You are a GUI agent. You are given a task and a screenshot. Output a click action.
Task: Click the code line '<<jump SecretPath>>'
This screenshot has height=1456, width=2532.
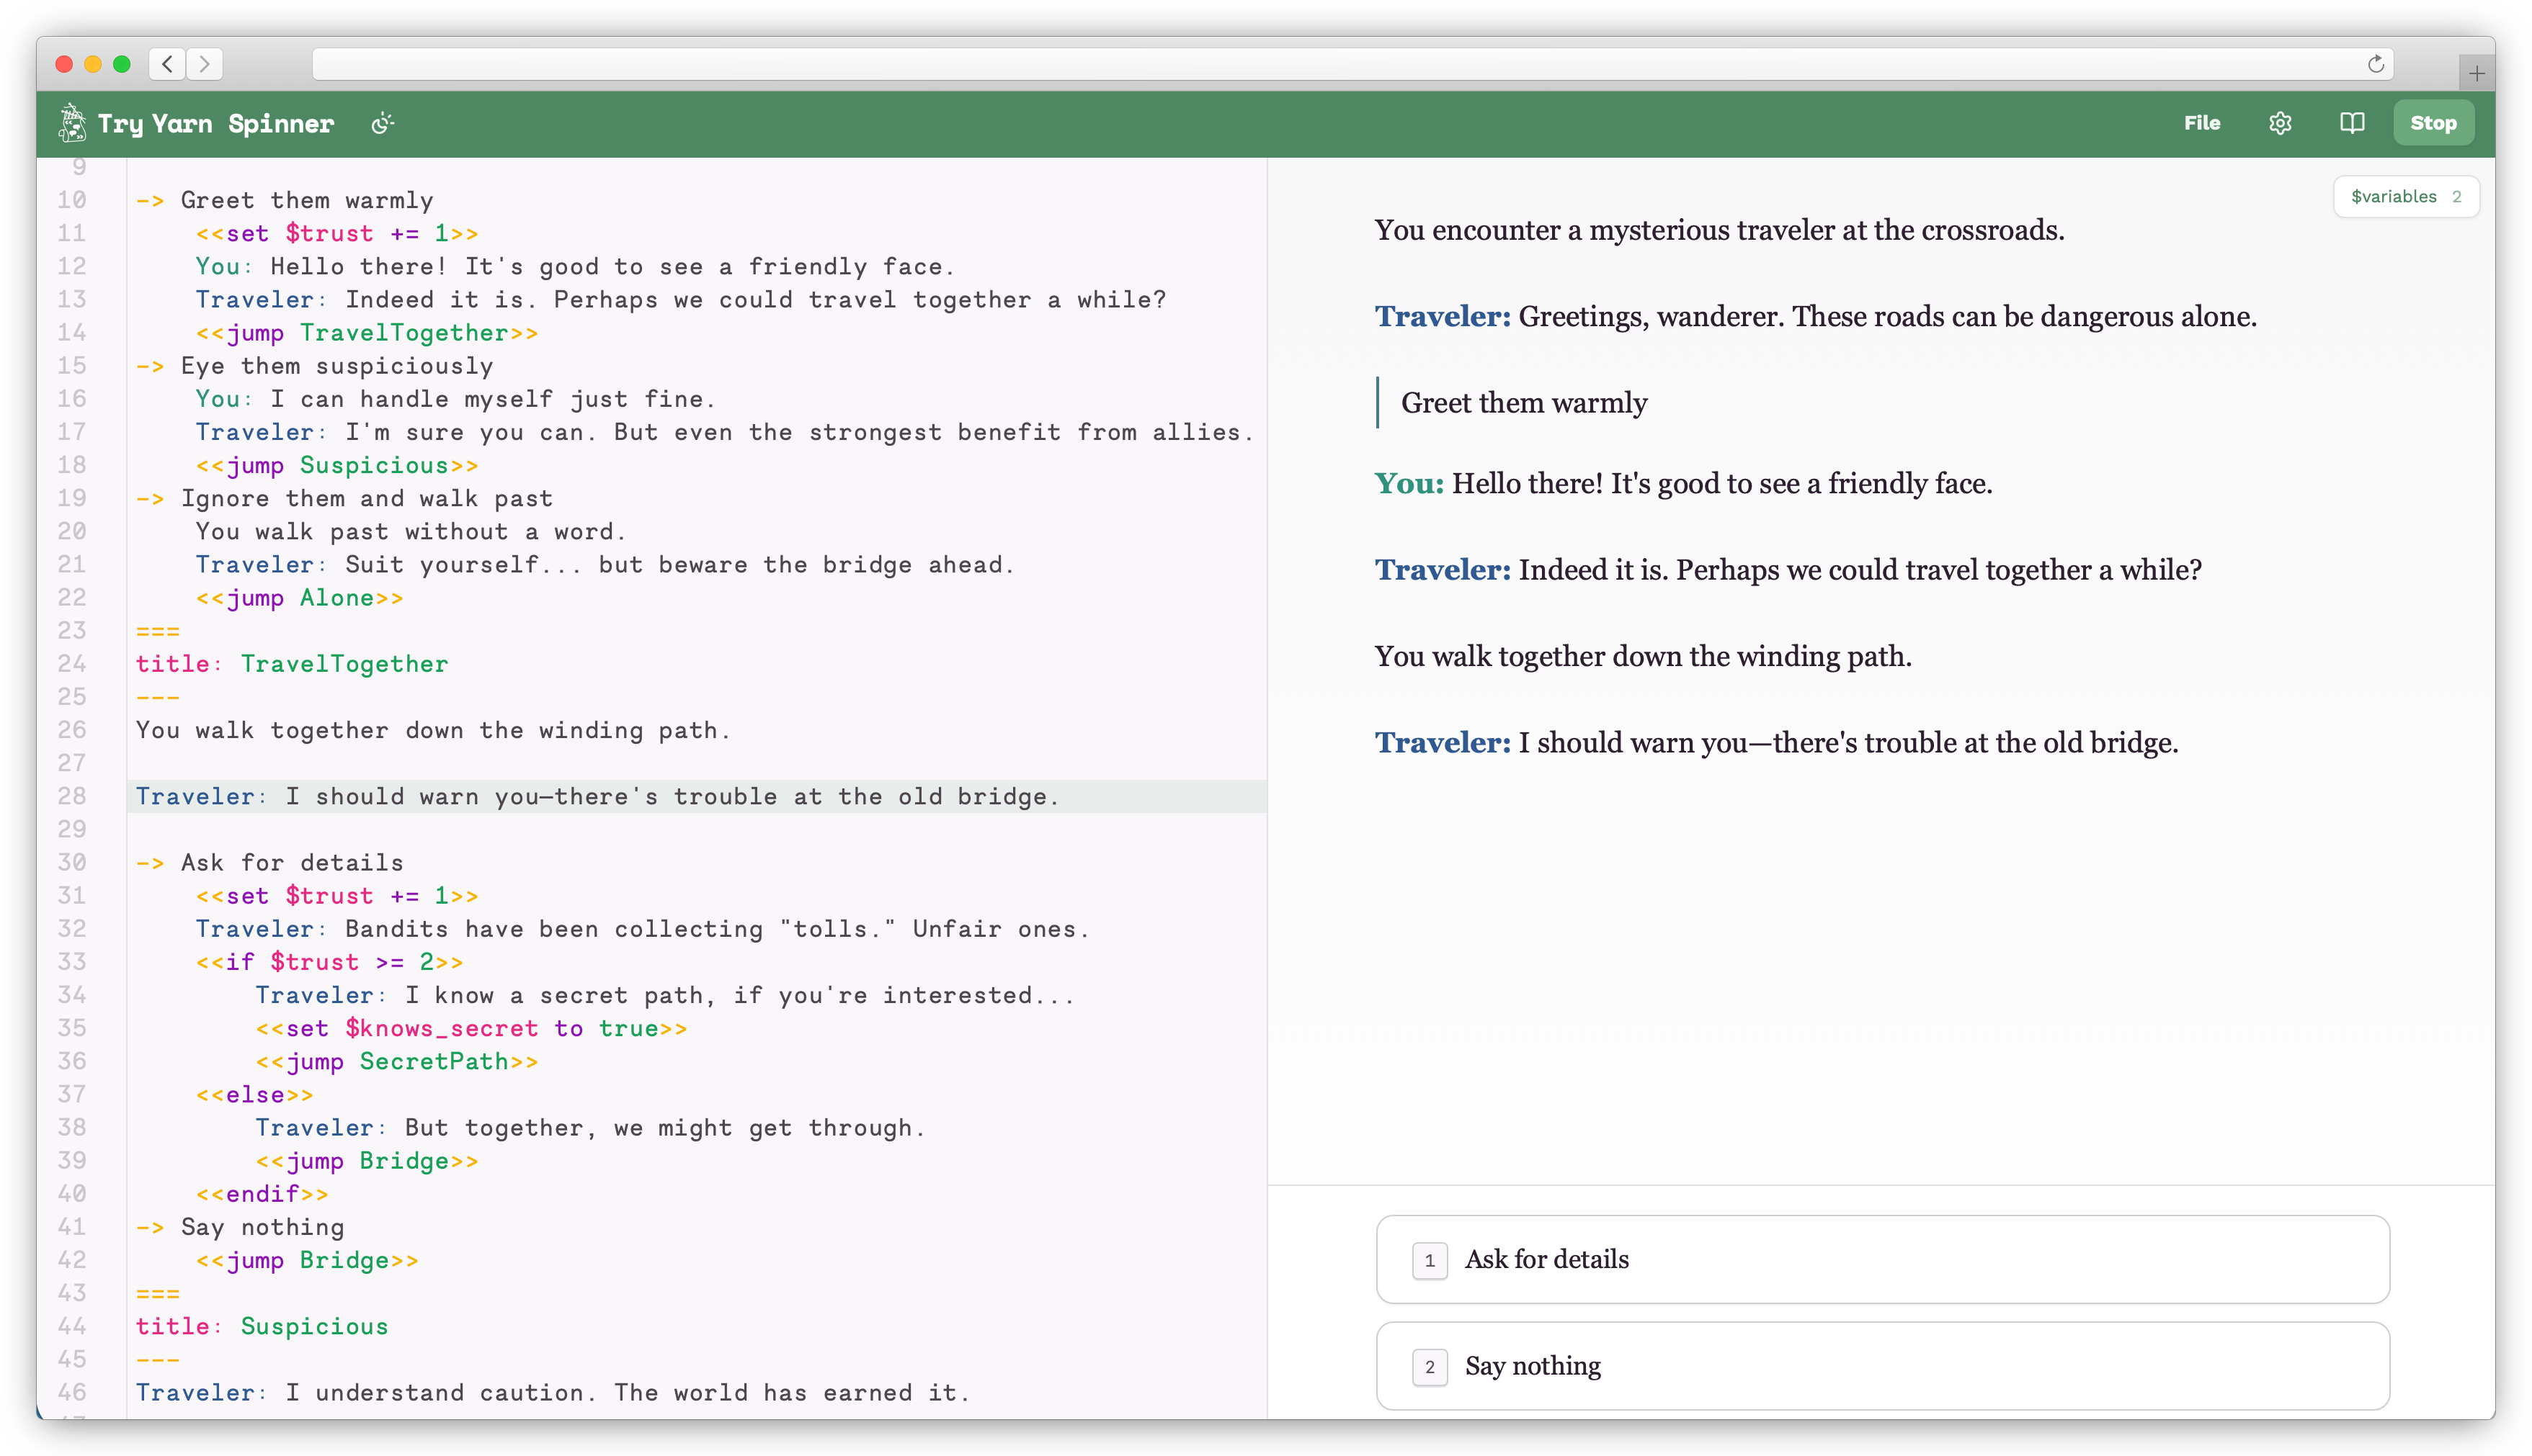397,1061
